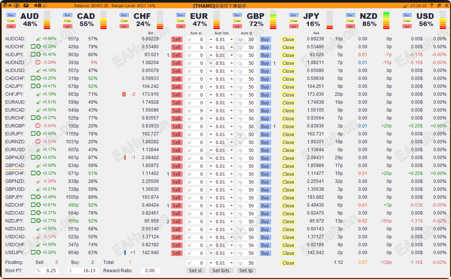Buy the EUR currency basket
This screenshot has width=451, height=279.
coord(181,15)
